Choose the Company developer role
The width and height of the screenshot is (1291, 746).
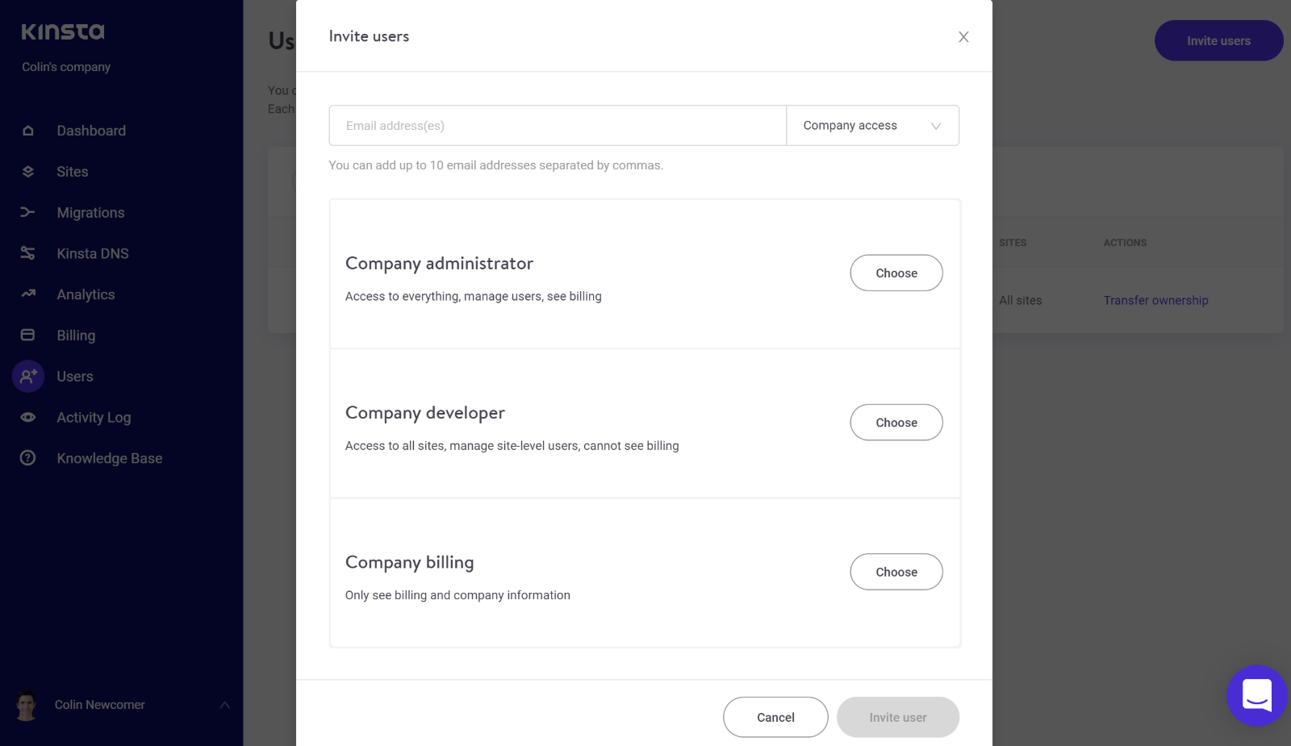click(x=896, y=423)
